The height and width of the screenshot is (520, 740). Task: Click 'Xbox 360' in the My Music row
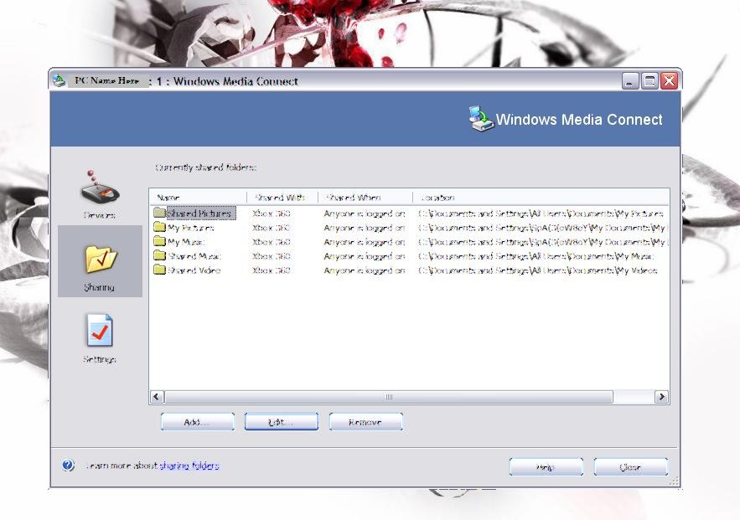pyautogui.click(x=271, y=242)
